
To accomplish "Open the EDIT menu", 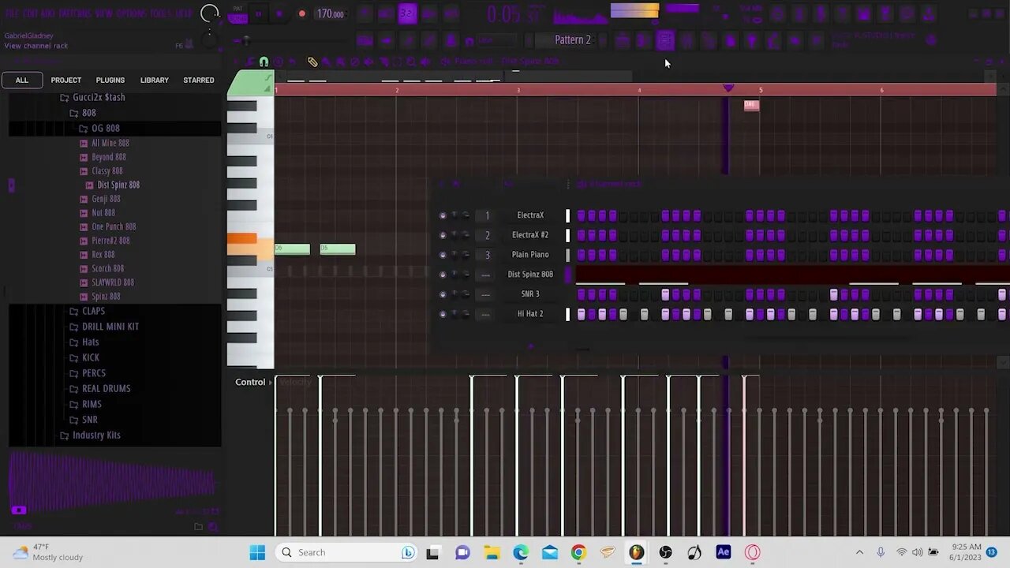I will (29, 13).
